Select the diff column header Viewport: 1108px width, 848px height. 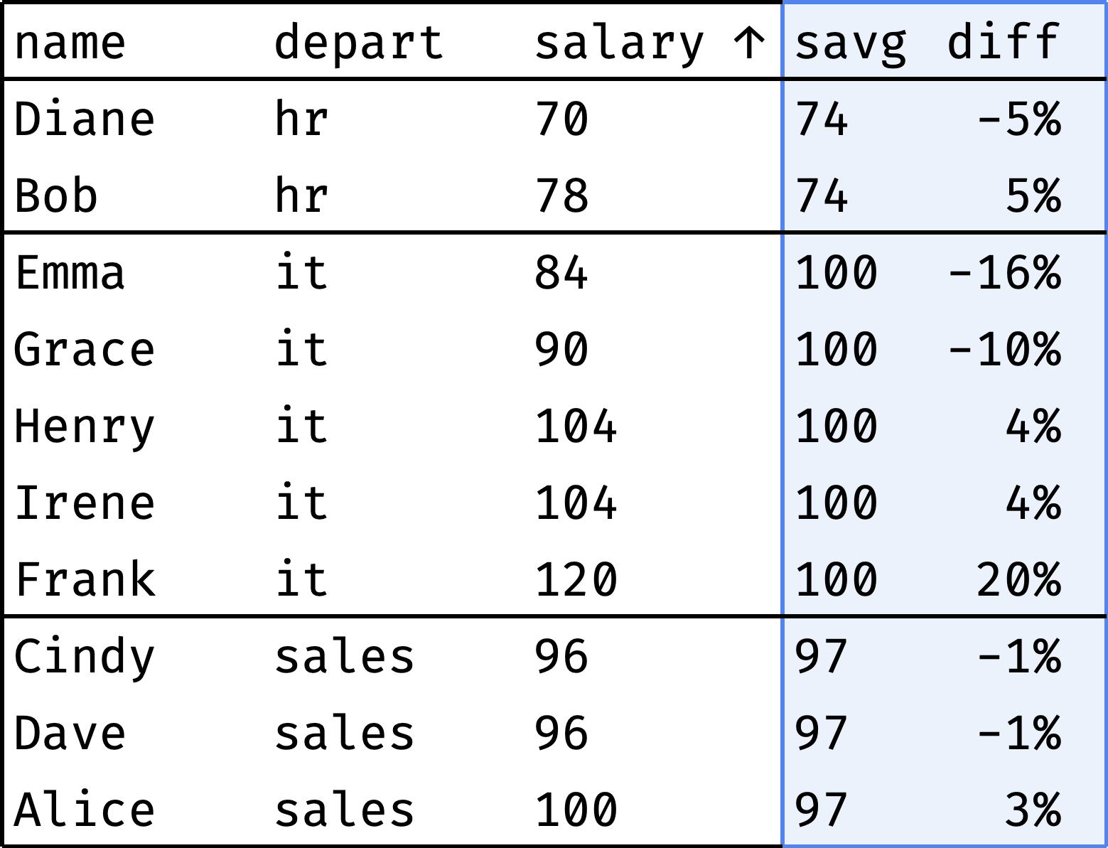[x=1004, y=41]
